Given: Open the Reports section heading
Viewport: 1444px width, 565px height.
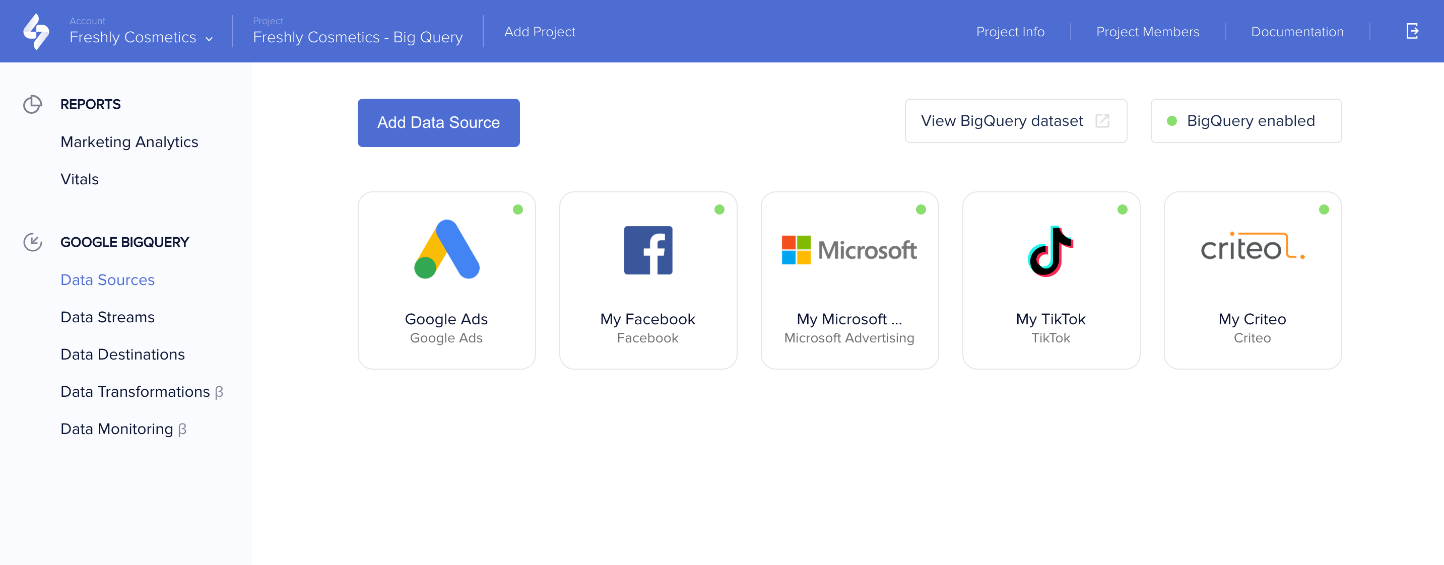Looking at the screenshot, I should coord(90,104).
